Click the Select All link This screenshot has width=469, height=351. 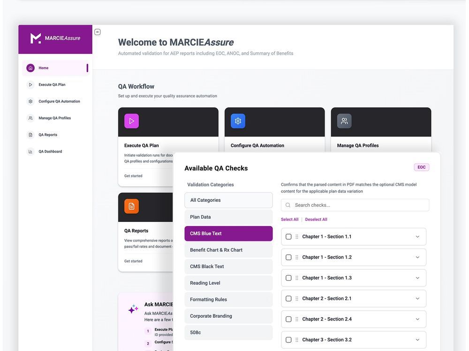[x=289, y=219]
